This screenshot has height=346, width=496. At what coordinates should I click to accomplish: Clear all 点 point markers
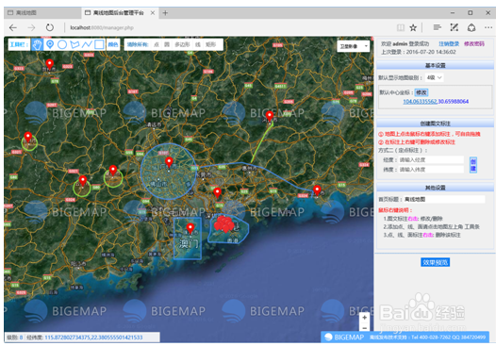pos(157,44)
